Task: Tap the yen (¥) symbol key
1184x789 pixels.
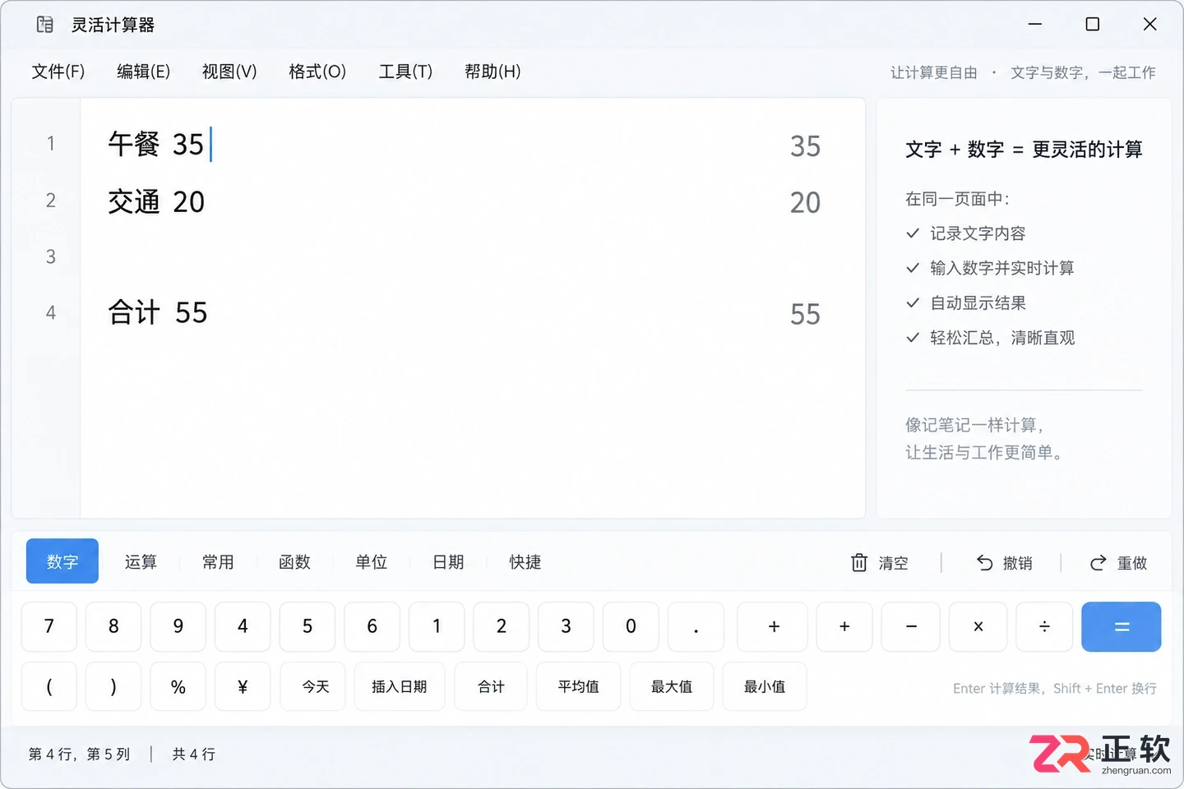Action: (243, 686)
